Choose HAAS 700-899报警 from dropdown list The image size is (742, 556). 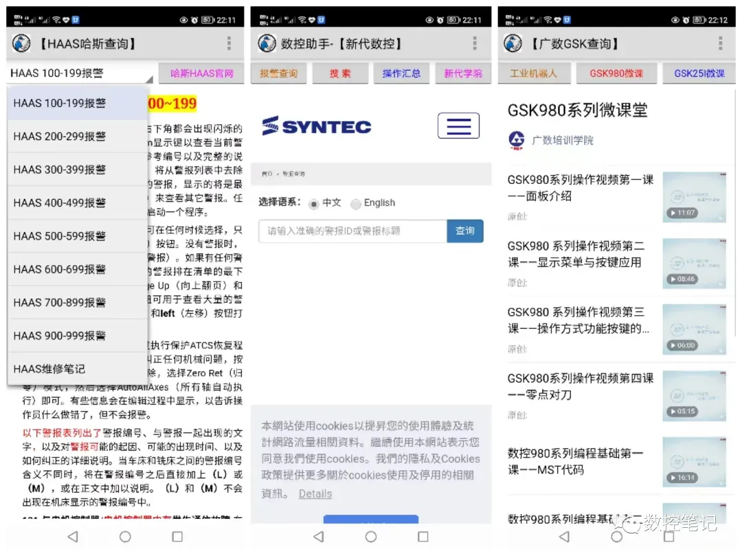78,302
